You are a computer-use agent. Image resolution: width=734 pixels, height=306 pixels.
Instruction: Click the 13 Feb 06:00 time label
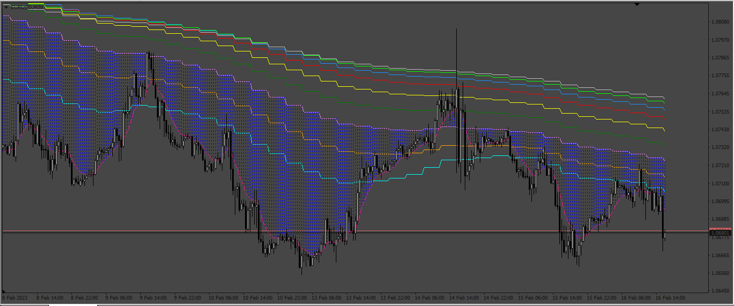click(327, 297)
